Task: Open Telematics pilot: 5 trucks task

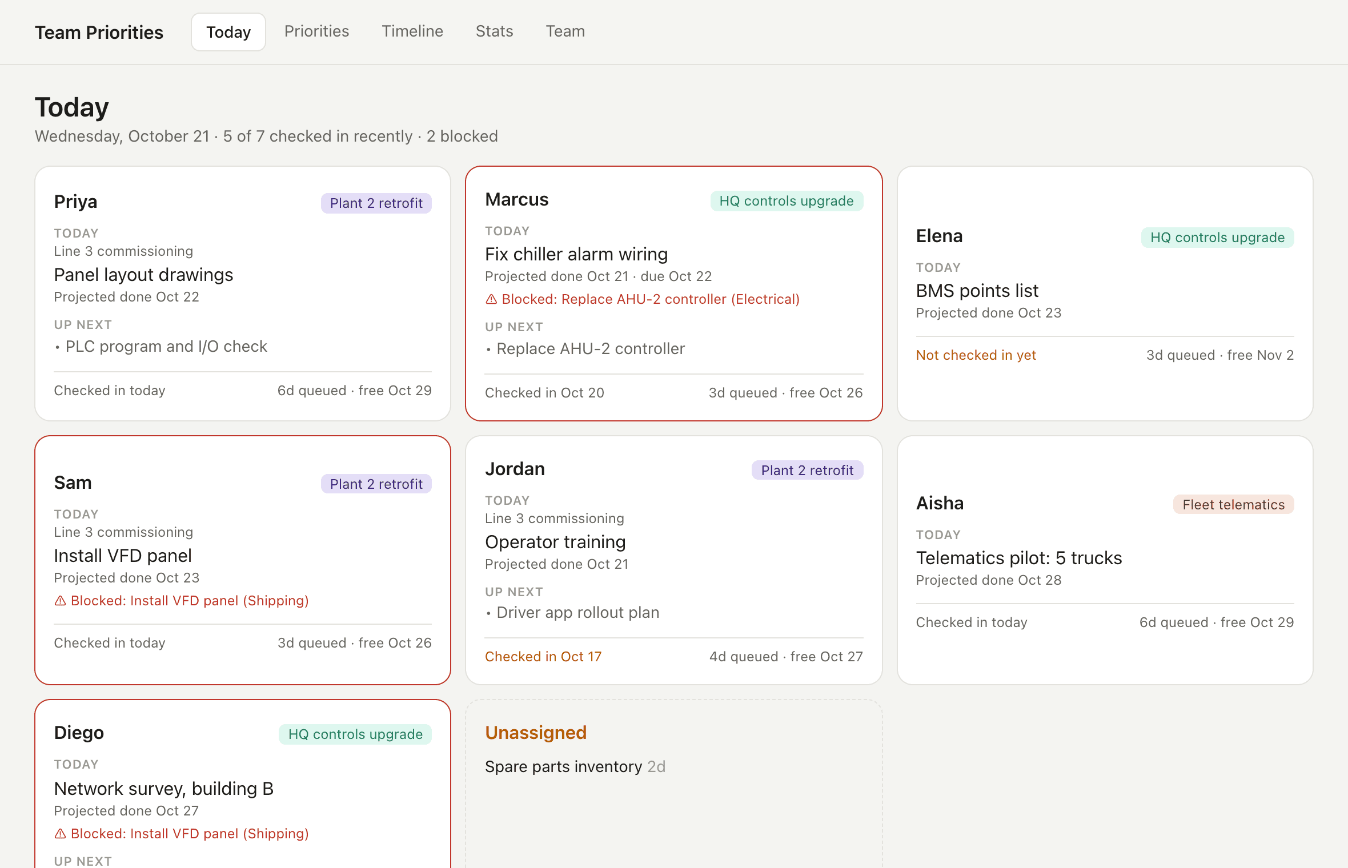Action: (1019, 558)
